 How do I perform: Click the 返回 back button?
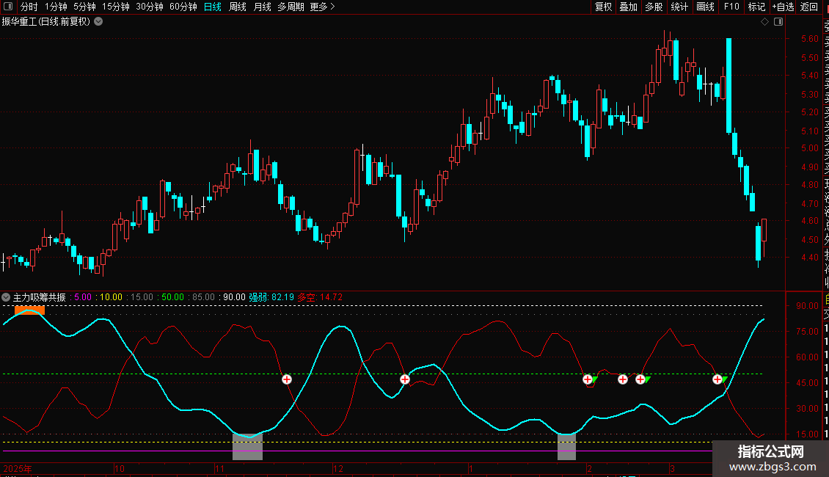point(809,7)
